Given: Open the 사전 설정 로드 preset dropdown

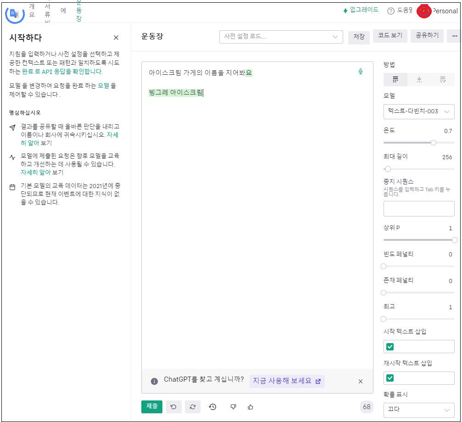Looking at the screenshot, I should [281, 36].
